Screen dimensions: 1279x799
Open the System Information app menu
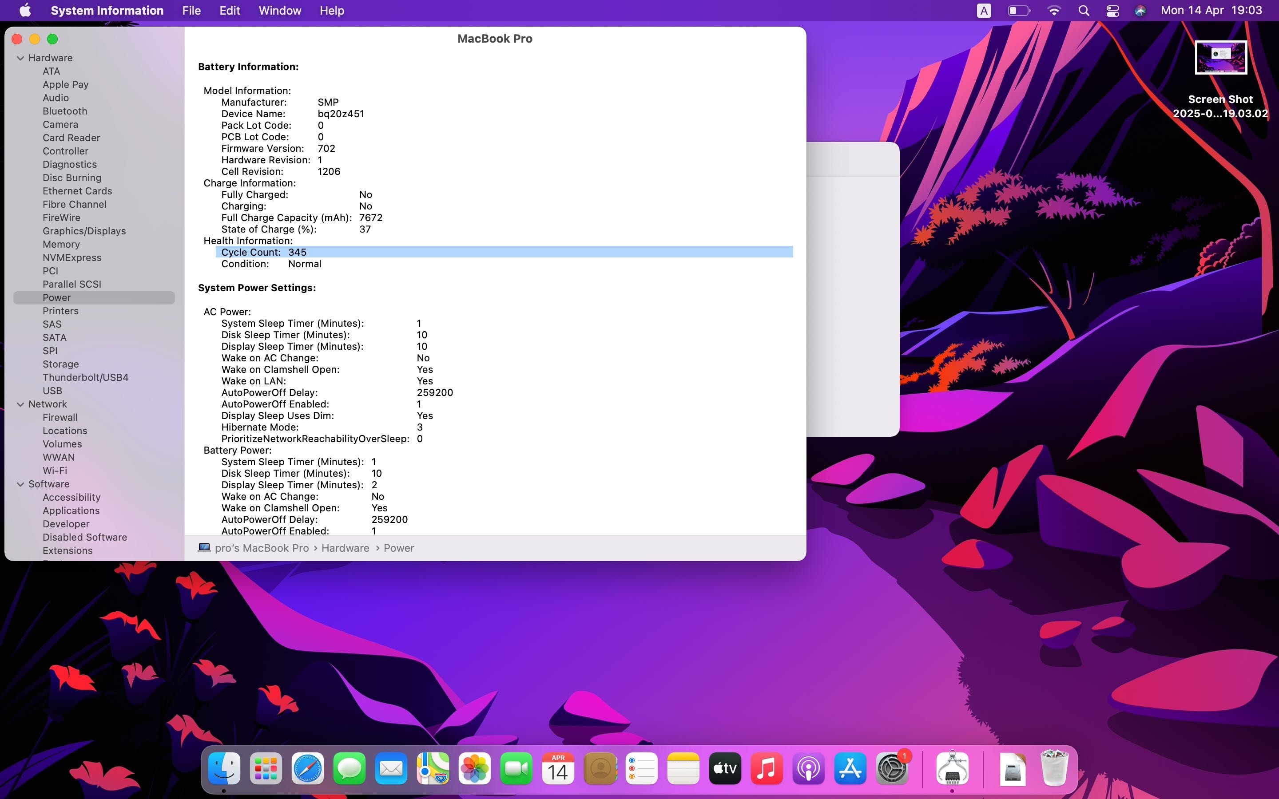tap(107, 11)
